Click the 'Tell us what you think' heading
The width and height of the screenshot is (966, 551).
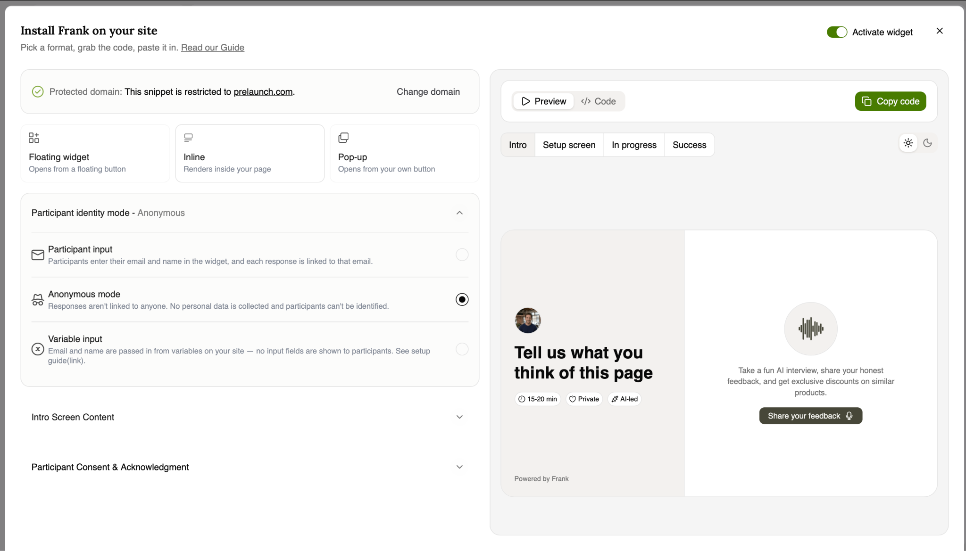pyautogui.click(x=583, y=362)
